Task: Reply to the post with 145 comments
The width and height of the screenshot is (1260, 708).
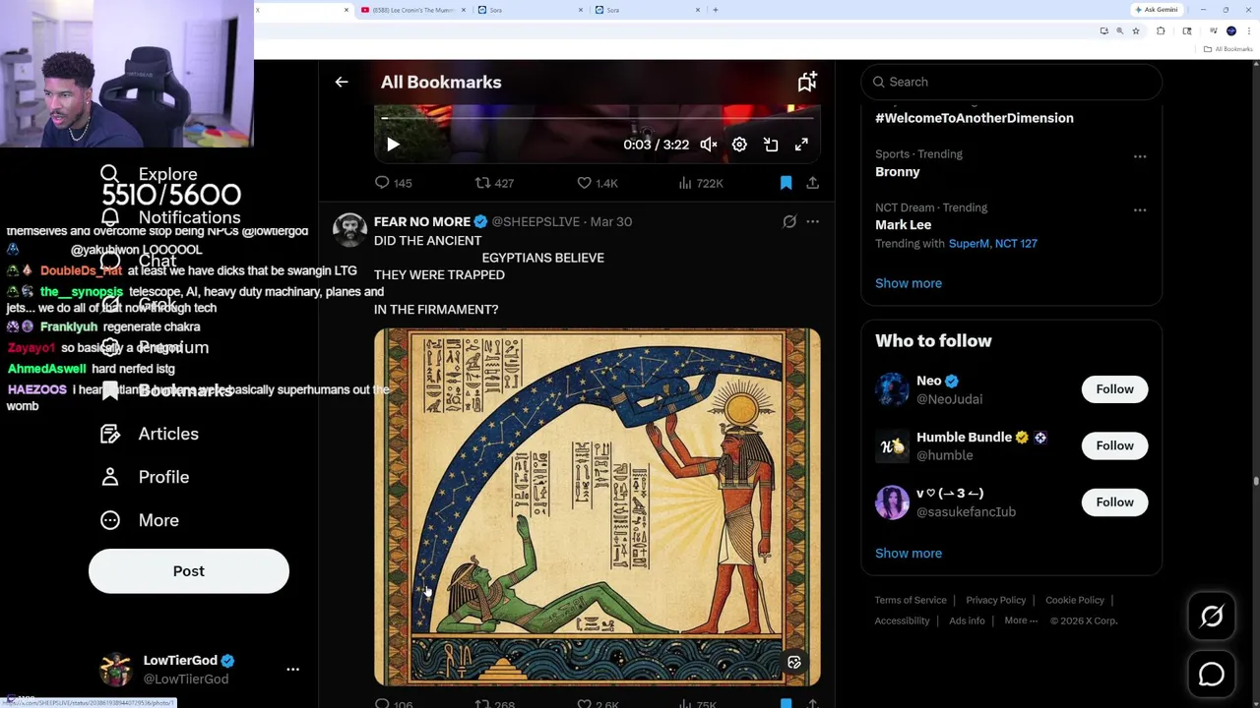Action: [393, 183]
